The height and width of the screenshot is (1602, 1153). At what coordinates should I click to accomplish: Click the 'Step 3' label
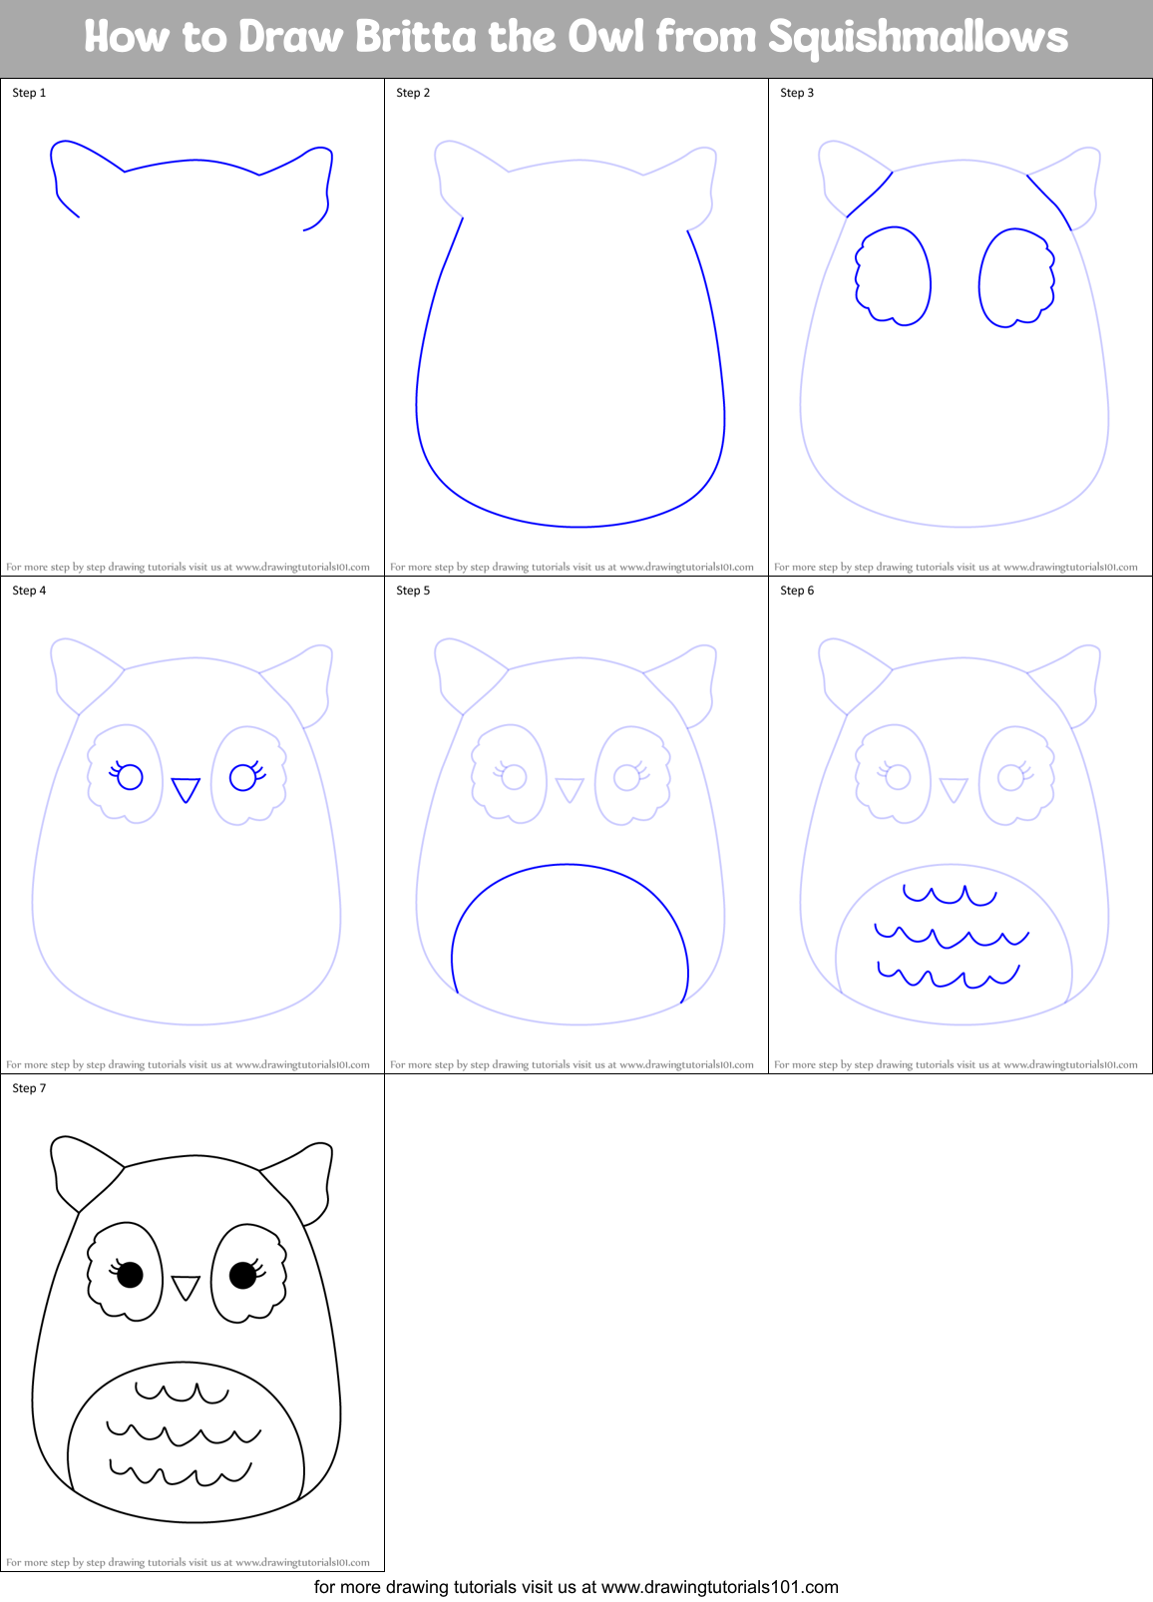point(797,93)
